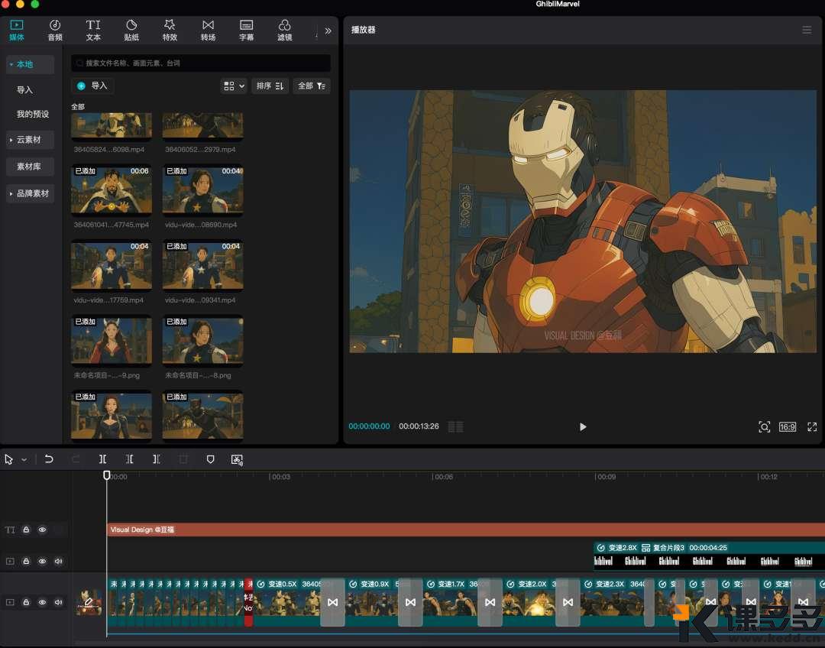Select the 复合片段3 compound clip

point(709,556)
